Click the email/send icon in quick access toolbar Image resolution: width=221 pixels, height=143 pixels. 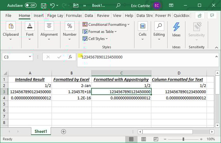pyautogui.click(x=76, y=5)
